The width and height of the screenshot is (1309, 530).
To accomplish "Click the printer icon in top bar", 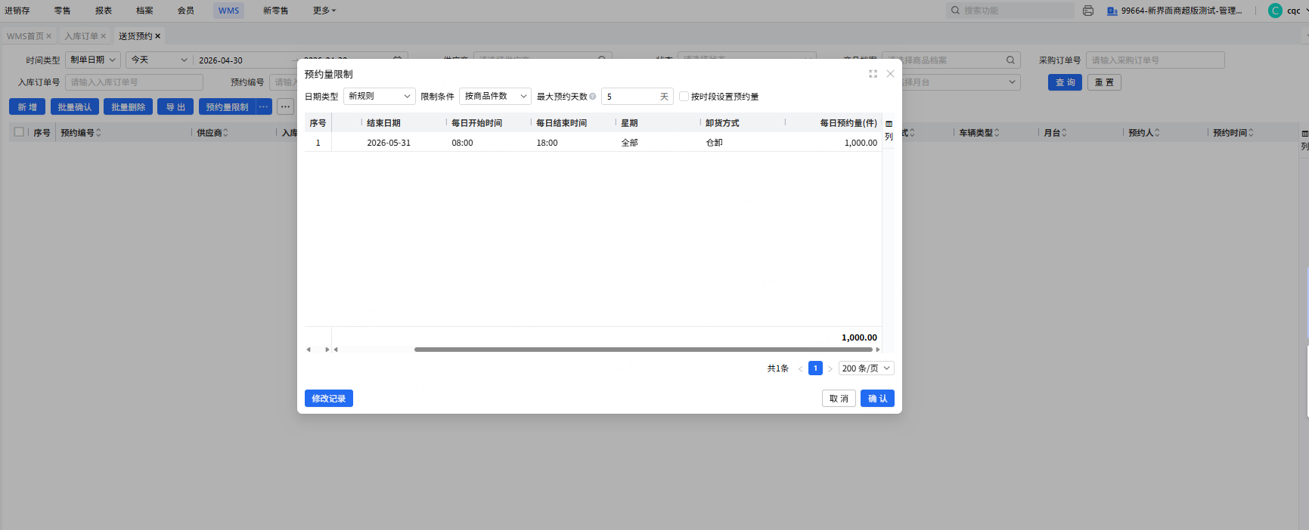I will (1088, 11).
